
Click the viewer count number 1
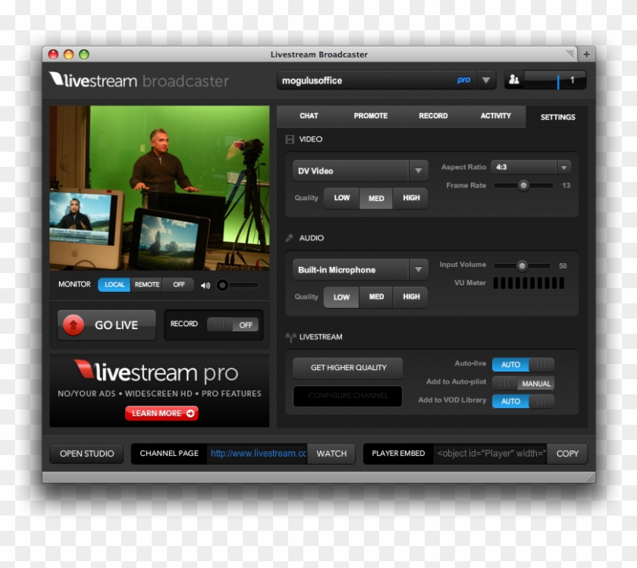point(572,80)
